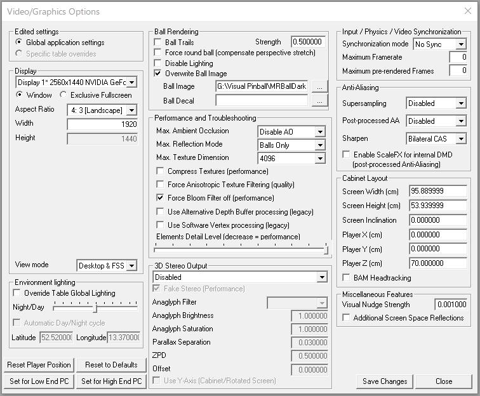Close the Video/Graphics Options dialog
Screen dimensions: 480x396
pyautogui.click(x=467, y=11)
